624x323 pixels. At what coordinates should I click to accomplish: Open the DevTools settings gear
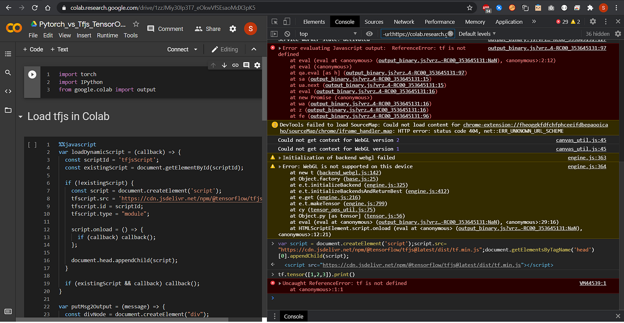592,21
